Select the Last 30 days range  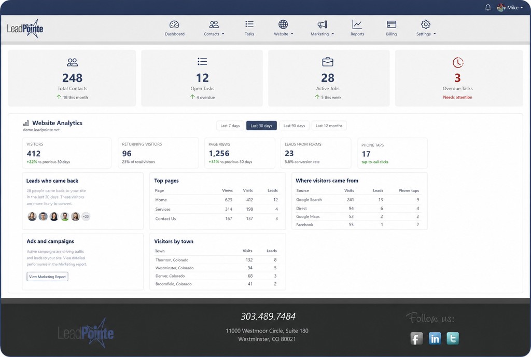tap(261, 126)
